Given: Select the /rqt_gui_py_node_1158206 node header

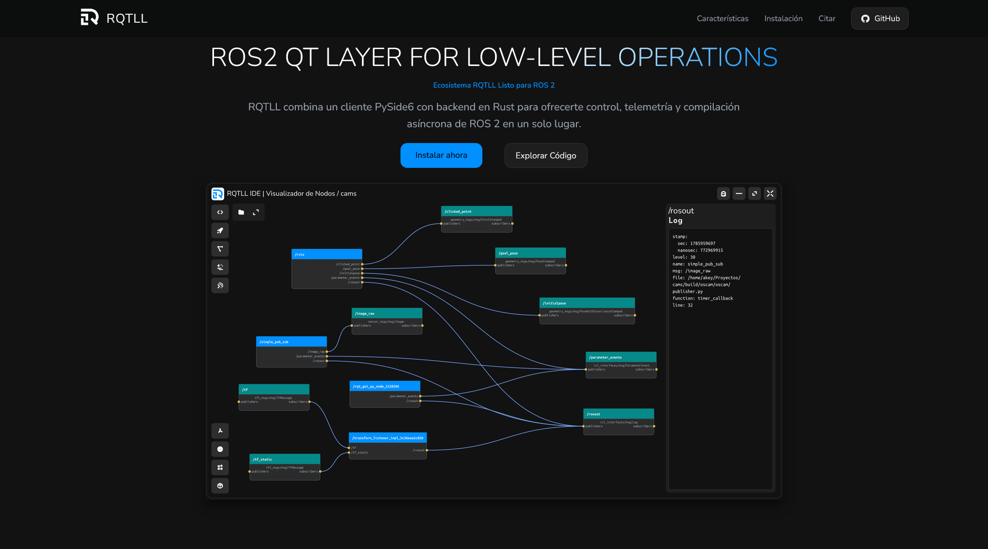Looking at the screenshot, I should [x=385, y=386].
